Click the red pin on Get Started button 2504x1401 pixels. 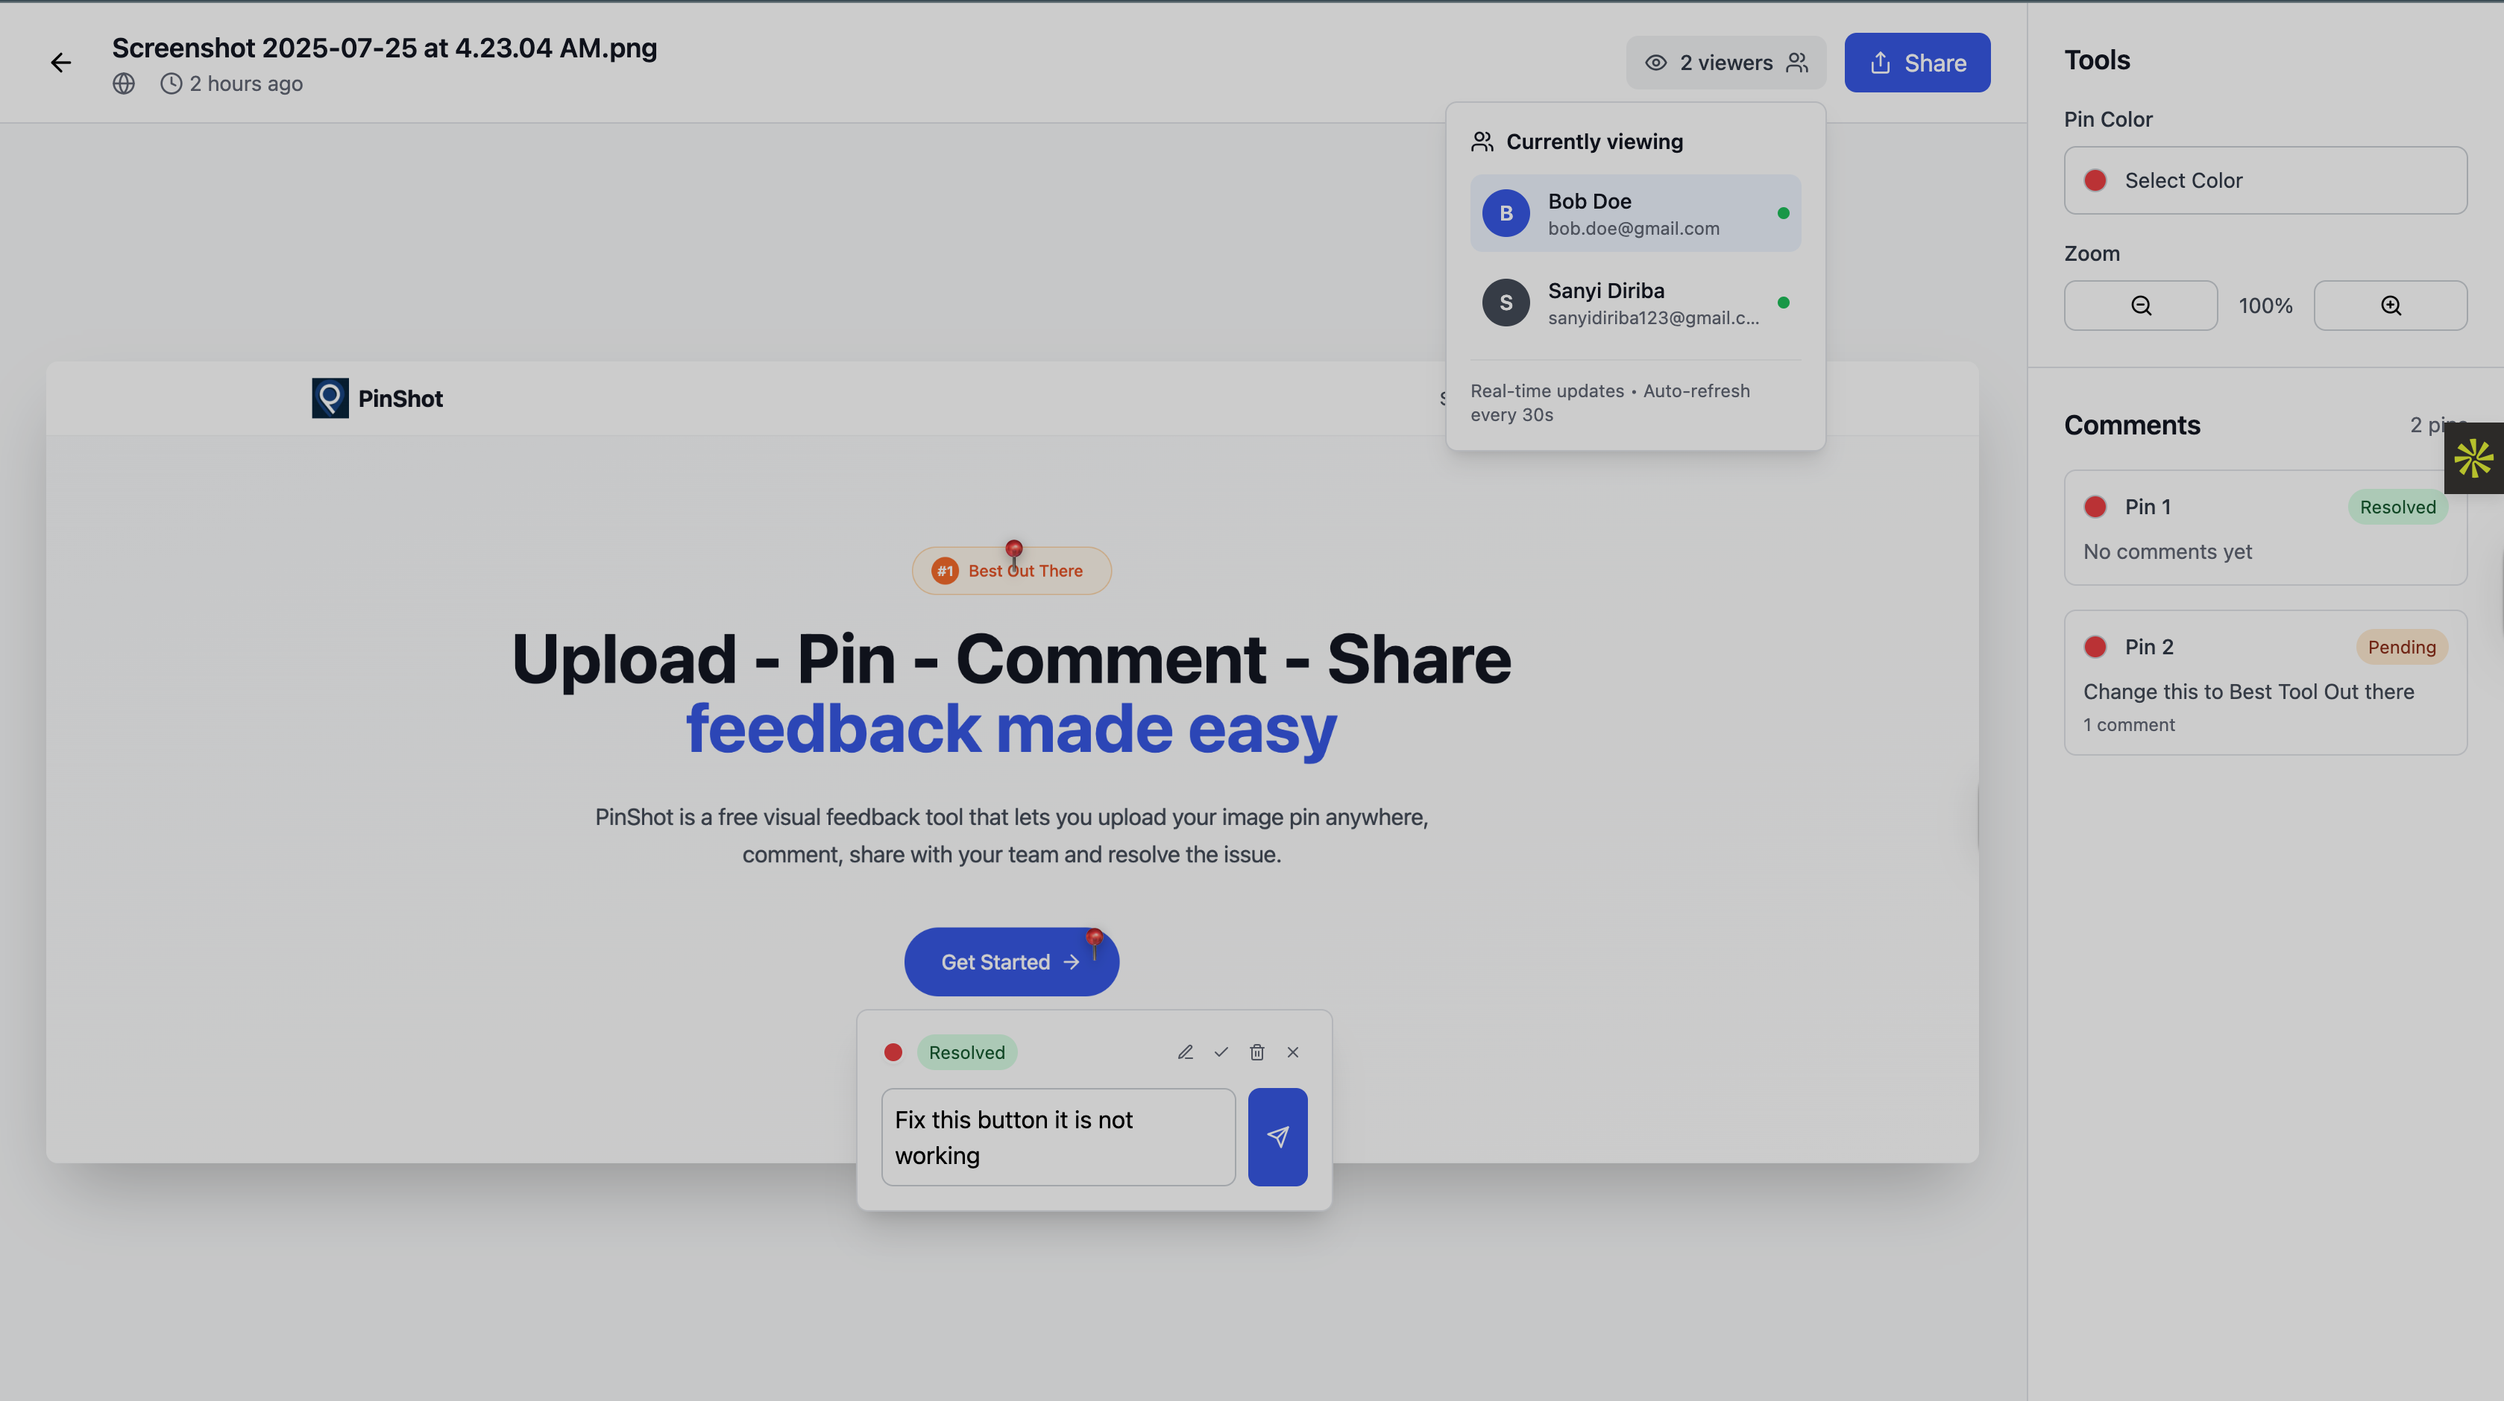tap(1095, 940)
